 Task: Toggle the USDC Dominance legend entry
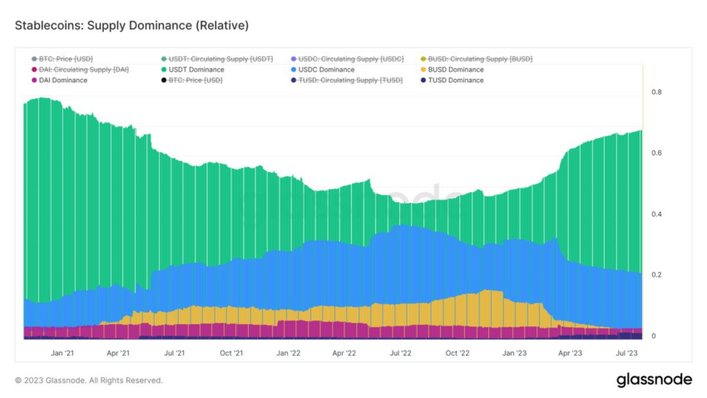tap(323, 70)
